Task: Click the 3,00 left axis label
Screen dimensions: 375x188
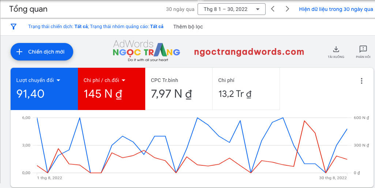Action: (26, 145)
